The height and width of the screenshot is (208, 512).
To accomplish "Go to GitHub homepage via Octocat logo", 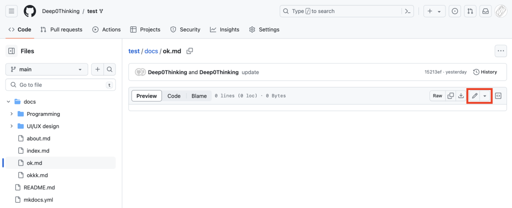I will pos(29,11).
